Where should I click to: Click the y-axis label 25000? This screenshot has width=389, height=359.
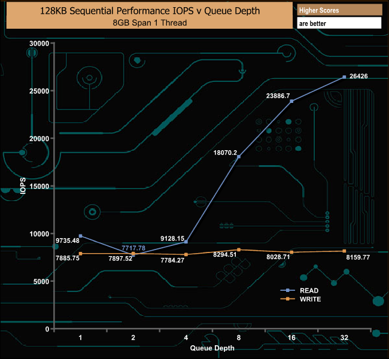point(39,91)
